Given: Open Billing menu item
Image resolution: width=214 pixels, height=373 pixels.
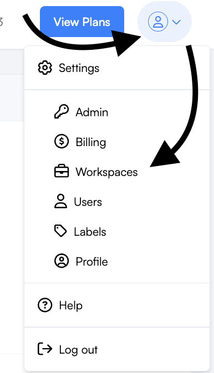Looking at the screenshot, I should click(x=91, y=142).
